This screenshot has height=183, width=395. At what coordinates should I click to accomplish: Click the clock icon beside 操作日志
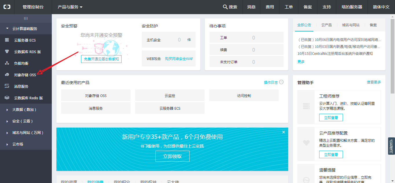point(281,82)
